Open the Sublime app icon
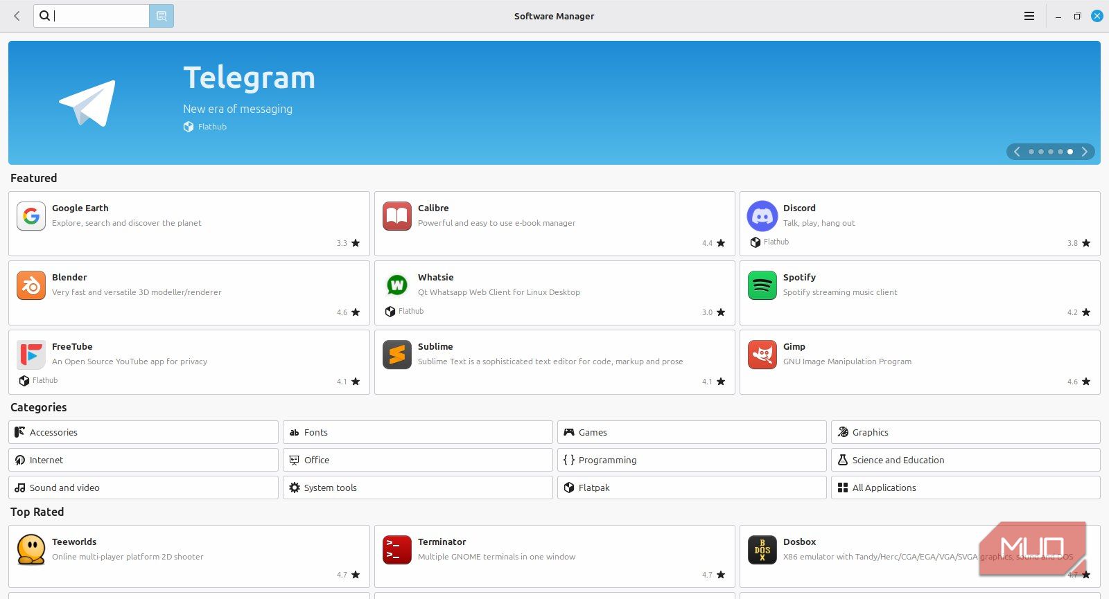The image size is (1109, 599). point(397,355)
